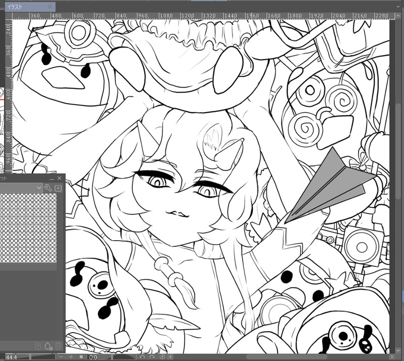
Task: Click the delete color trash icon
Action: tap(58, 345)
